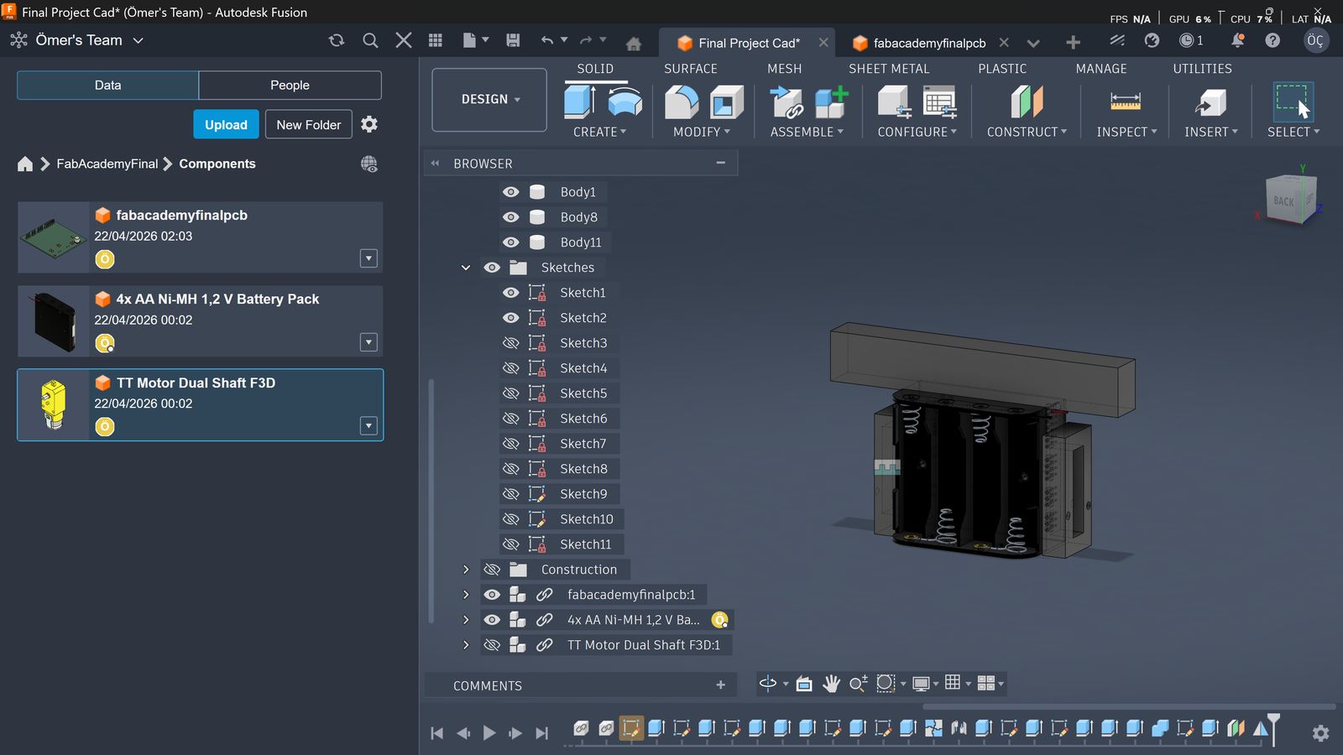
Task: Click the Revolve tool in Create
Action: tap(624, 102)
